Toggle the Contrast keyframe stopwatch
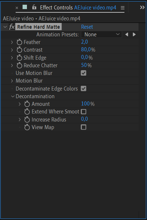Image resolution: width=147 pixels, height=220 pixels. pyautogui.click(x=19, y=50)
